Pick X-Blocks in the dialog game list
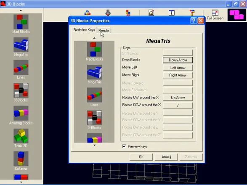This screenshot has width=247, height=185. point(94,120)
